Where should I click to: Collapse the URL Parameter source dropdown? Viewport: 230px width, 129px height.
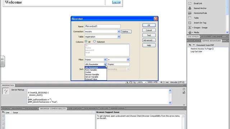[x=105, y=64]
